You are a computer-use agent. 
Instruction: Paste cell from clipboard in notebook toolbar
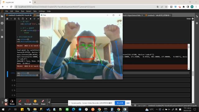pyautogui.click(x=23, y=19)
